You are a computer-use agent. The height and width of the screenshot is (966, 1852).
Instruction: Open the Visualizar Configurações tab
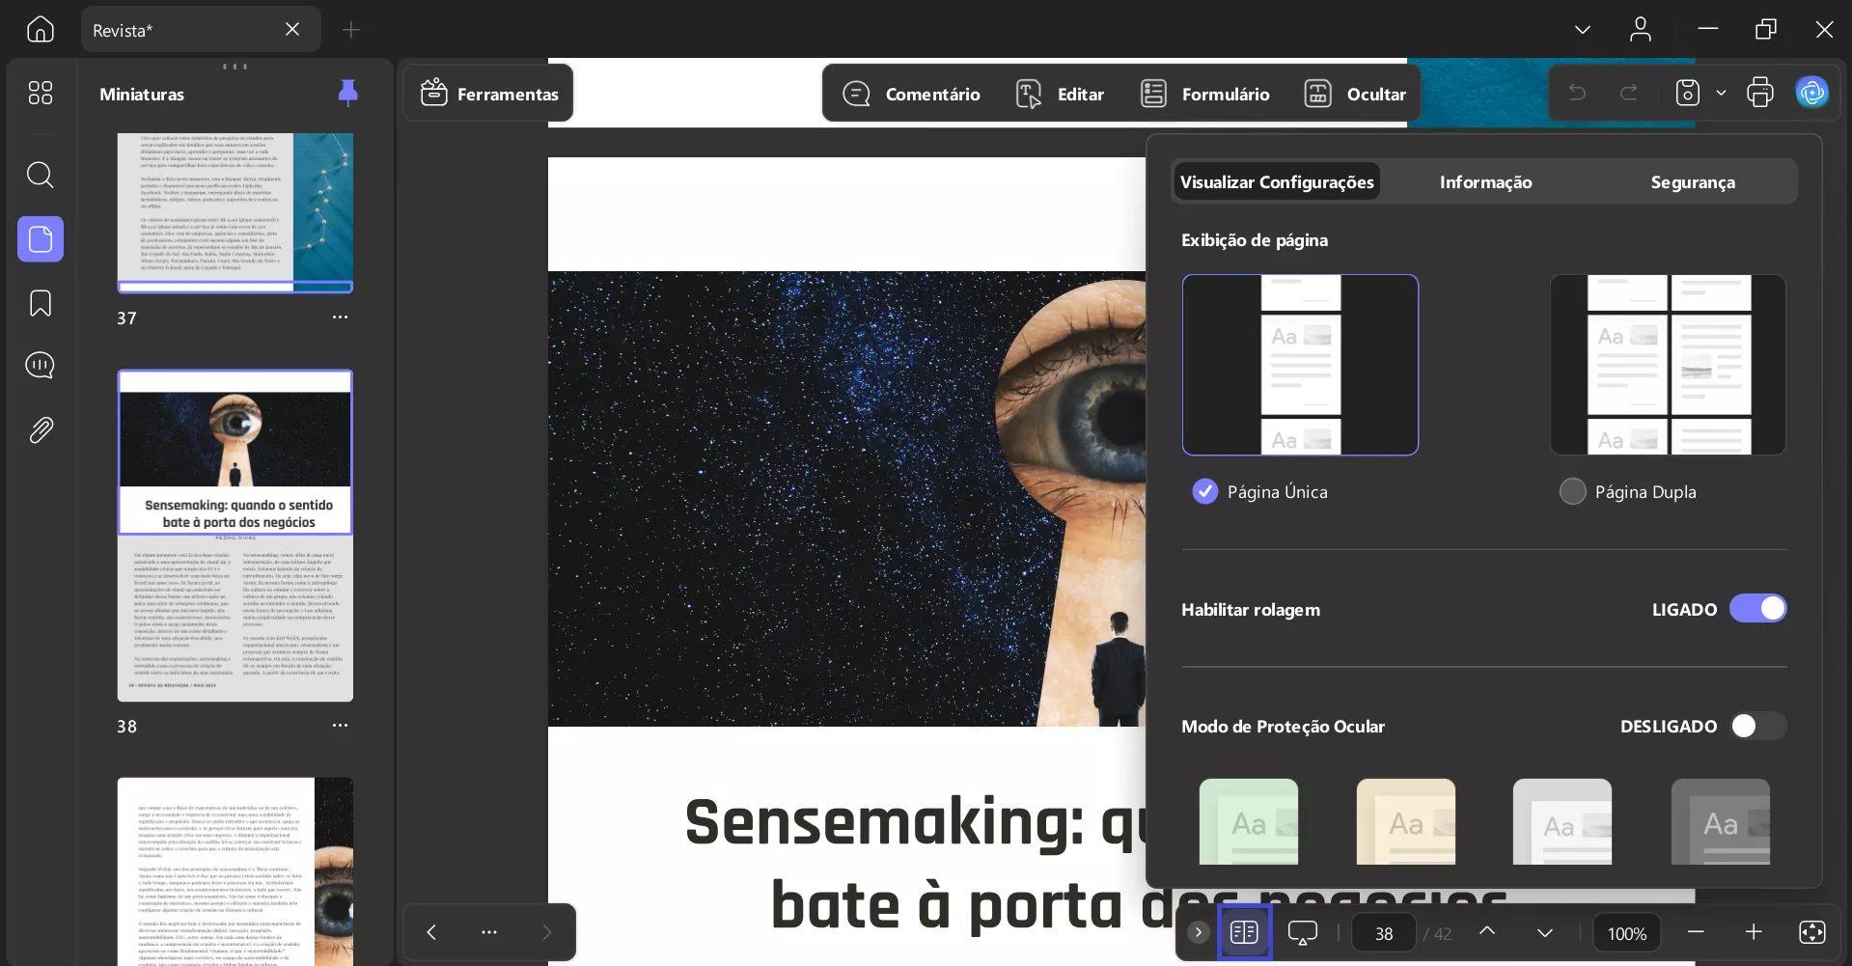pyautogui.click(x=1277, y=181)
